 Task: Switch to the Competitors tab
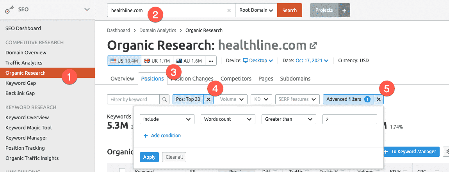(236, 79)
